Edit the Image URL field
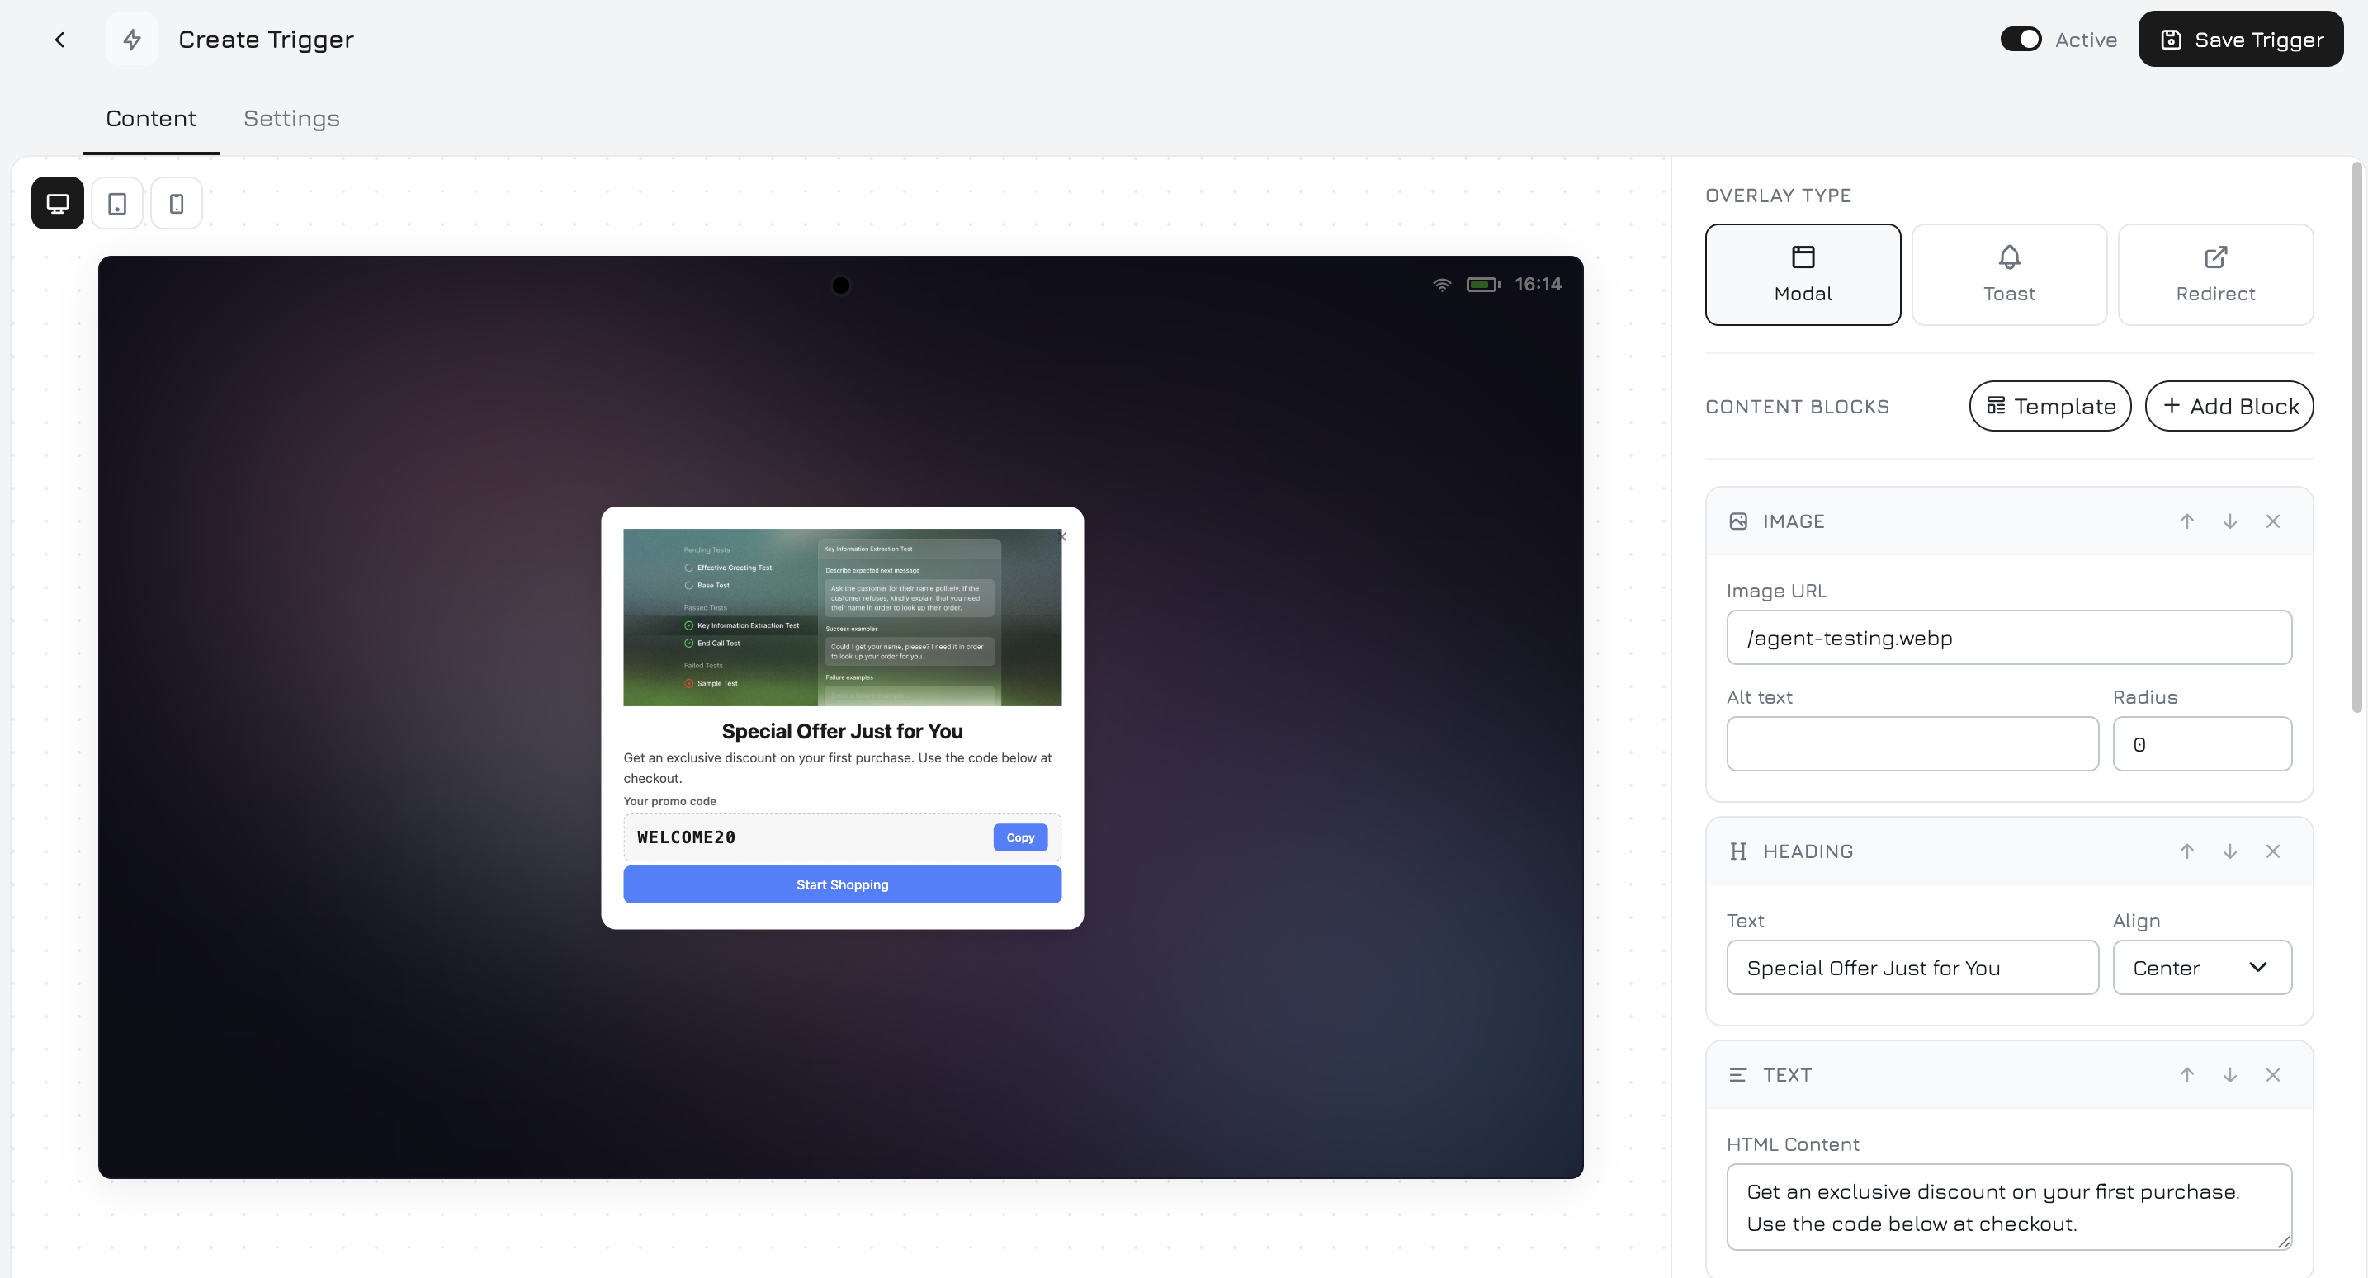The height and width of the screenshot is (1278, 2368). [x=2007, y=638]
